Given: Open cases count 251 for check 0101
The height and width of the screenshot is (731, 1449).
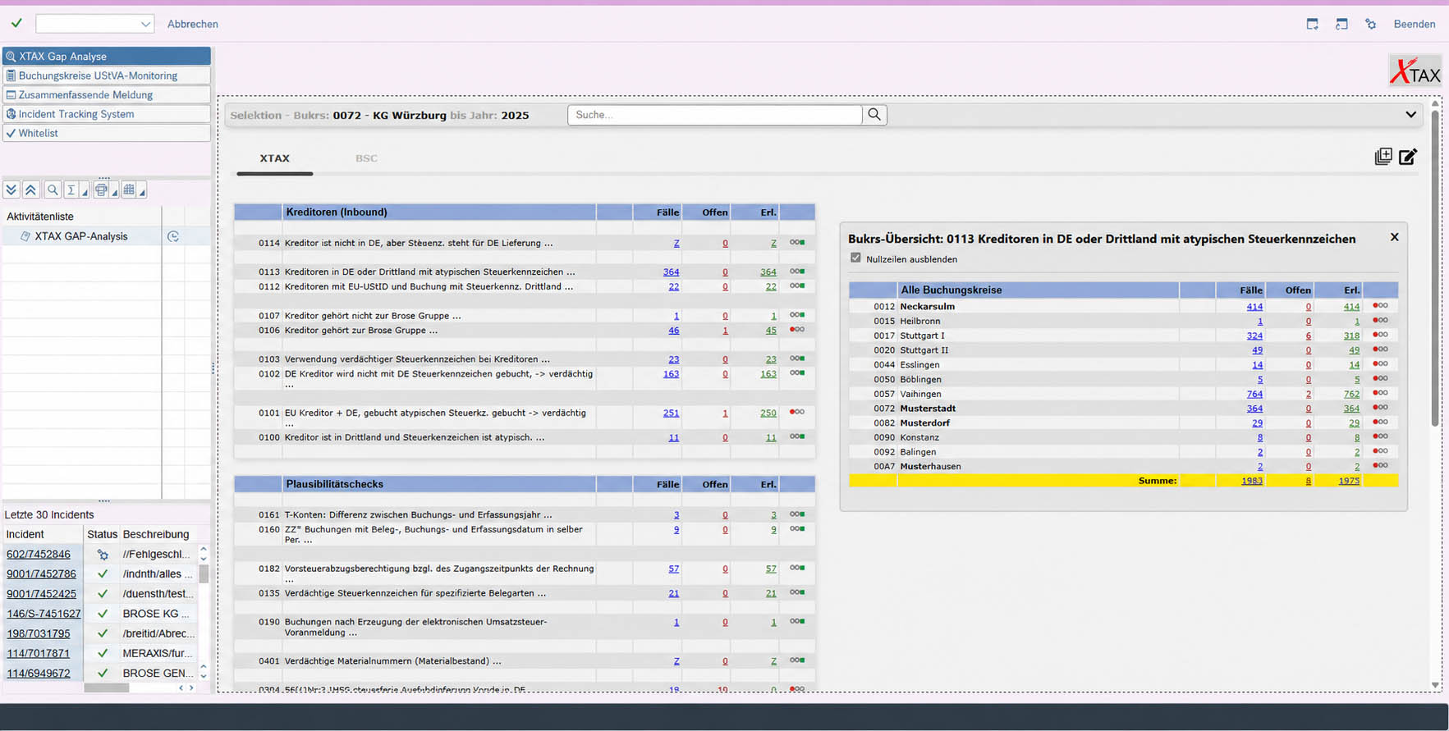Looking at the screenshot, I should 671,413.
